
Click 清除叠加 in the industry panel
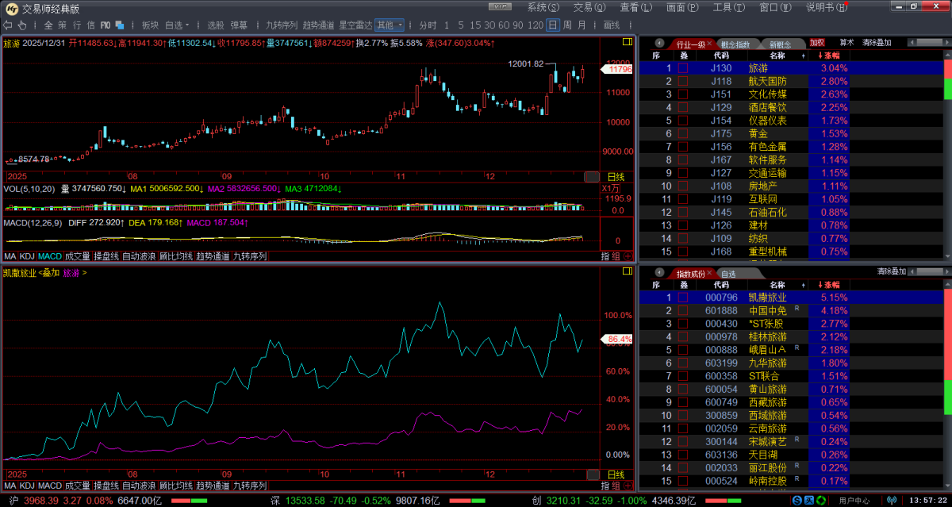[x=877, y=43]
